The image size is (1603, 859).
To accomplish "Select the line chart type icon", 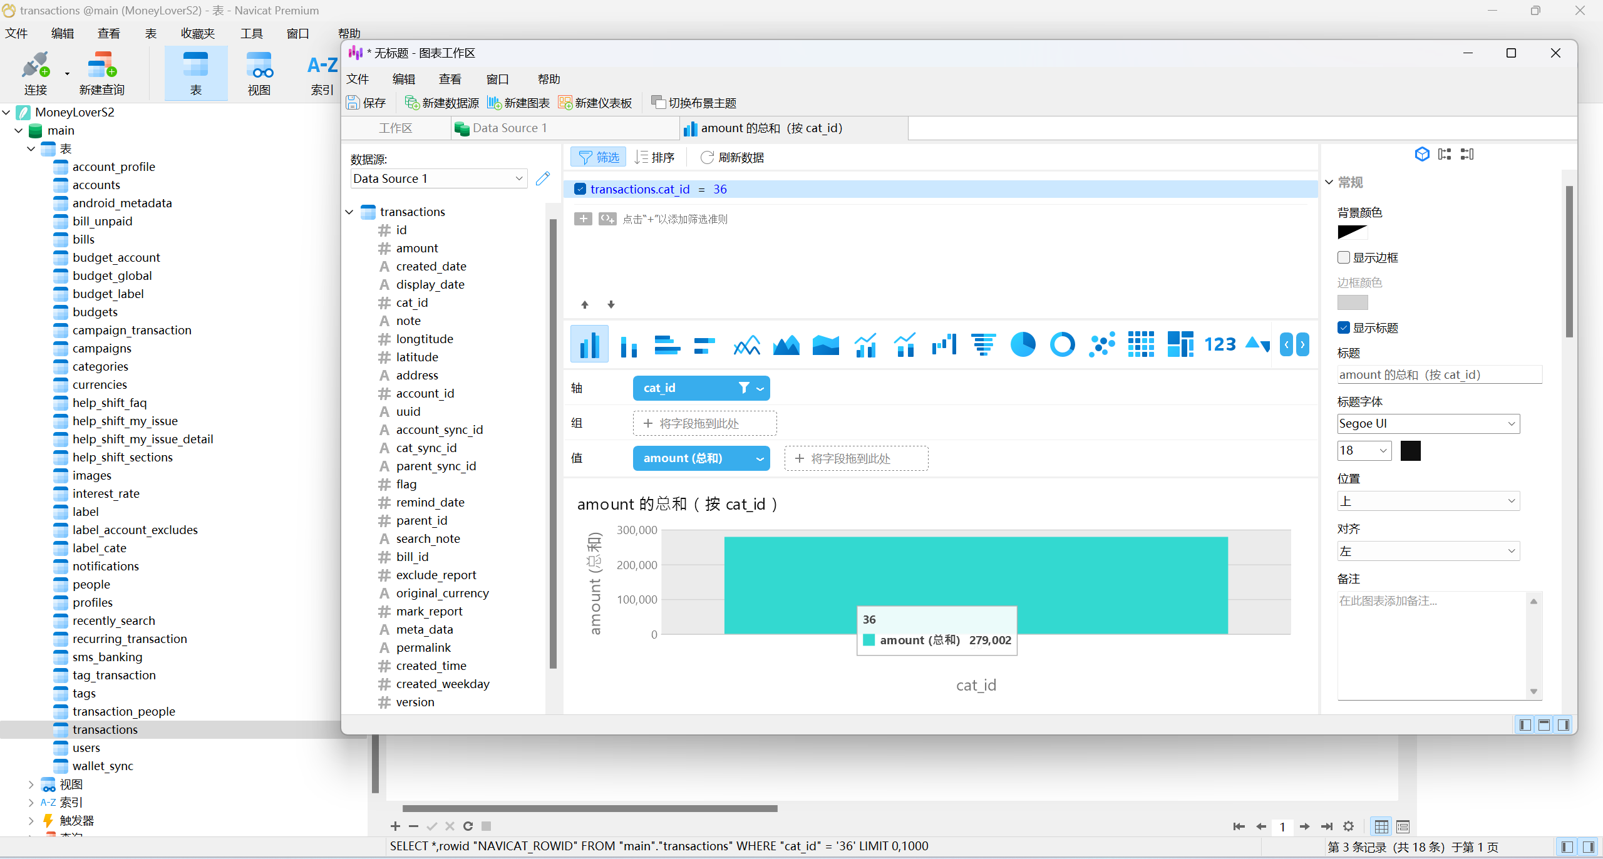I will (746, 344).
